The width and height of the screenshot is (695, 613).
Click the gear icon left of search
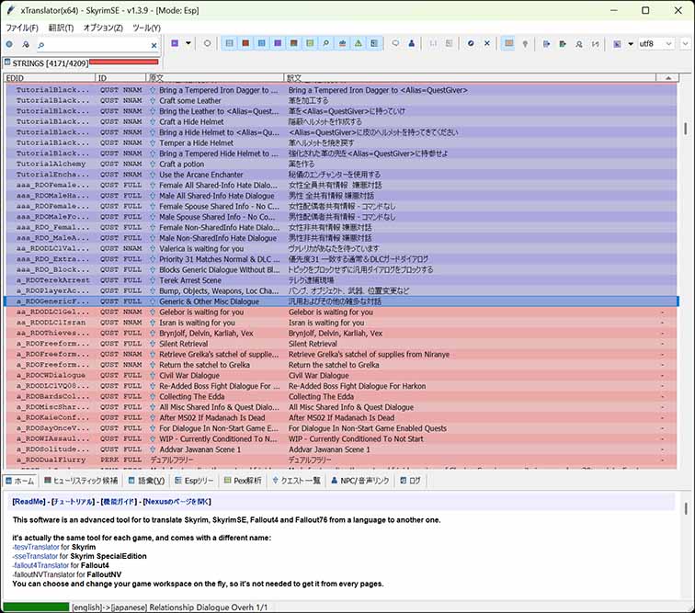(9, 44)
